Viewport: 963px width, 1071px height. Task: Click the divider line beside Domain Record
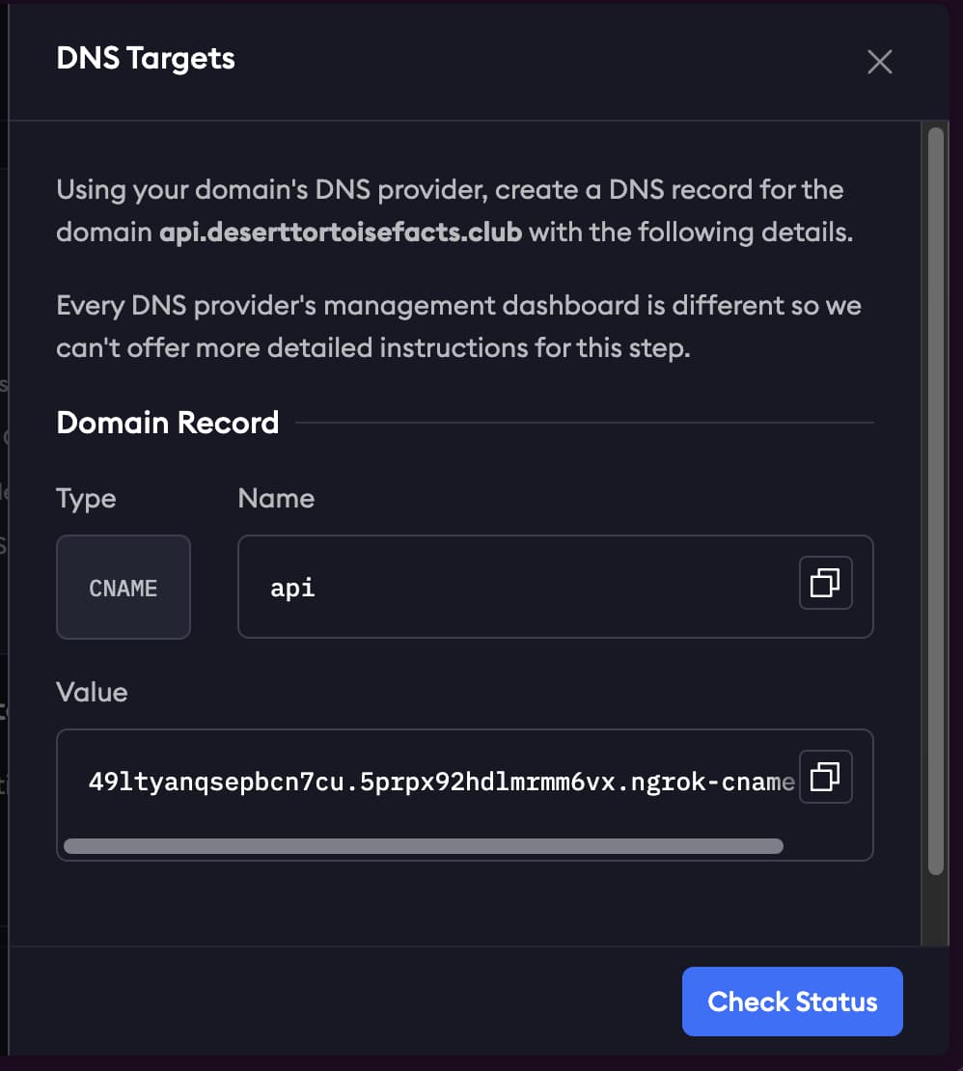(x=584, y=423)
